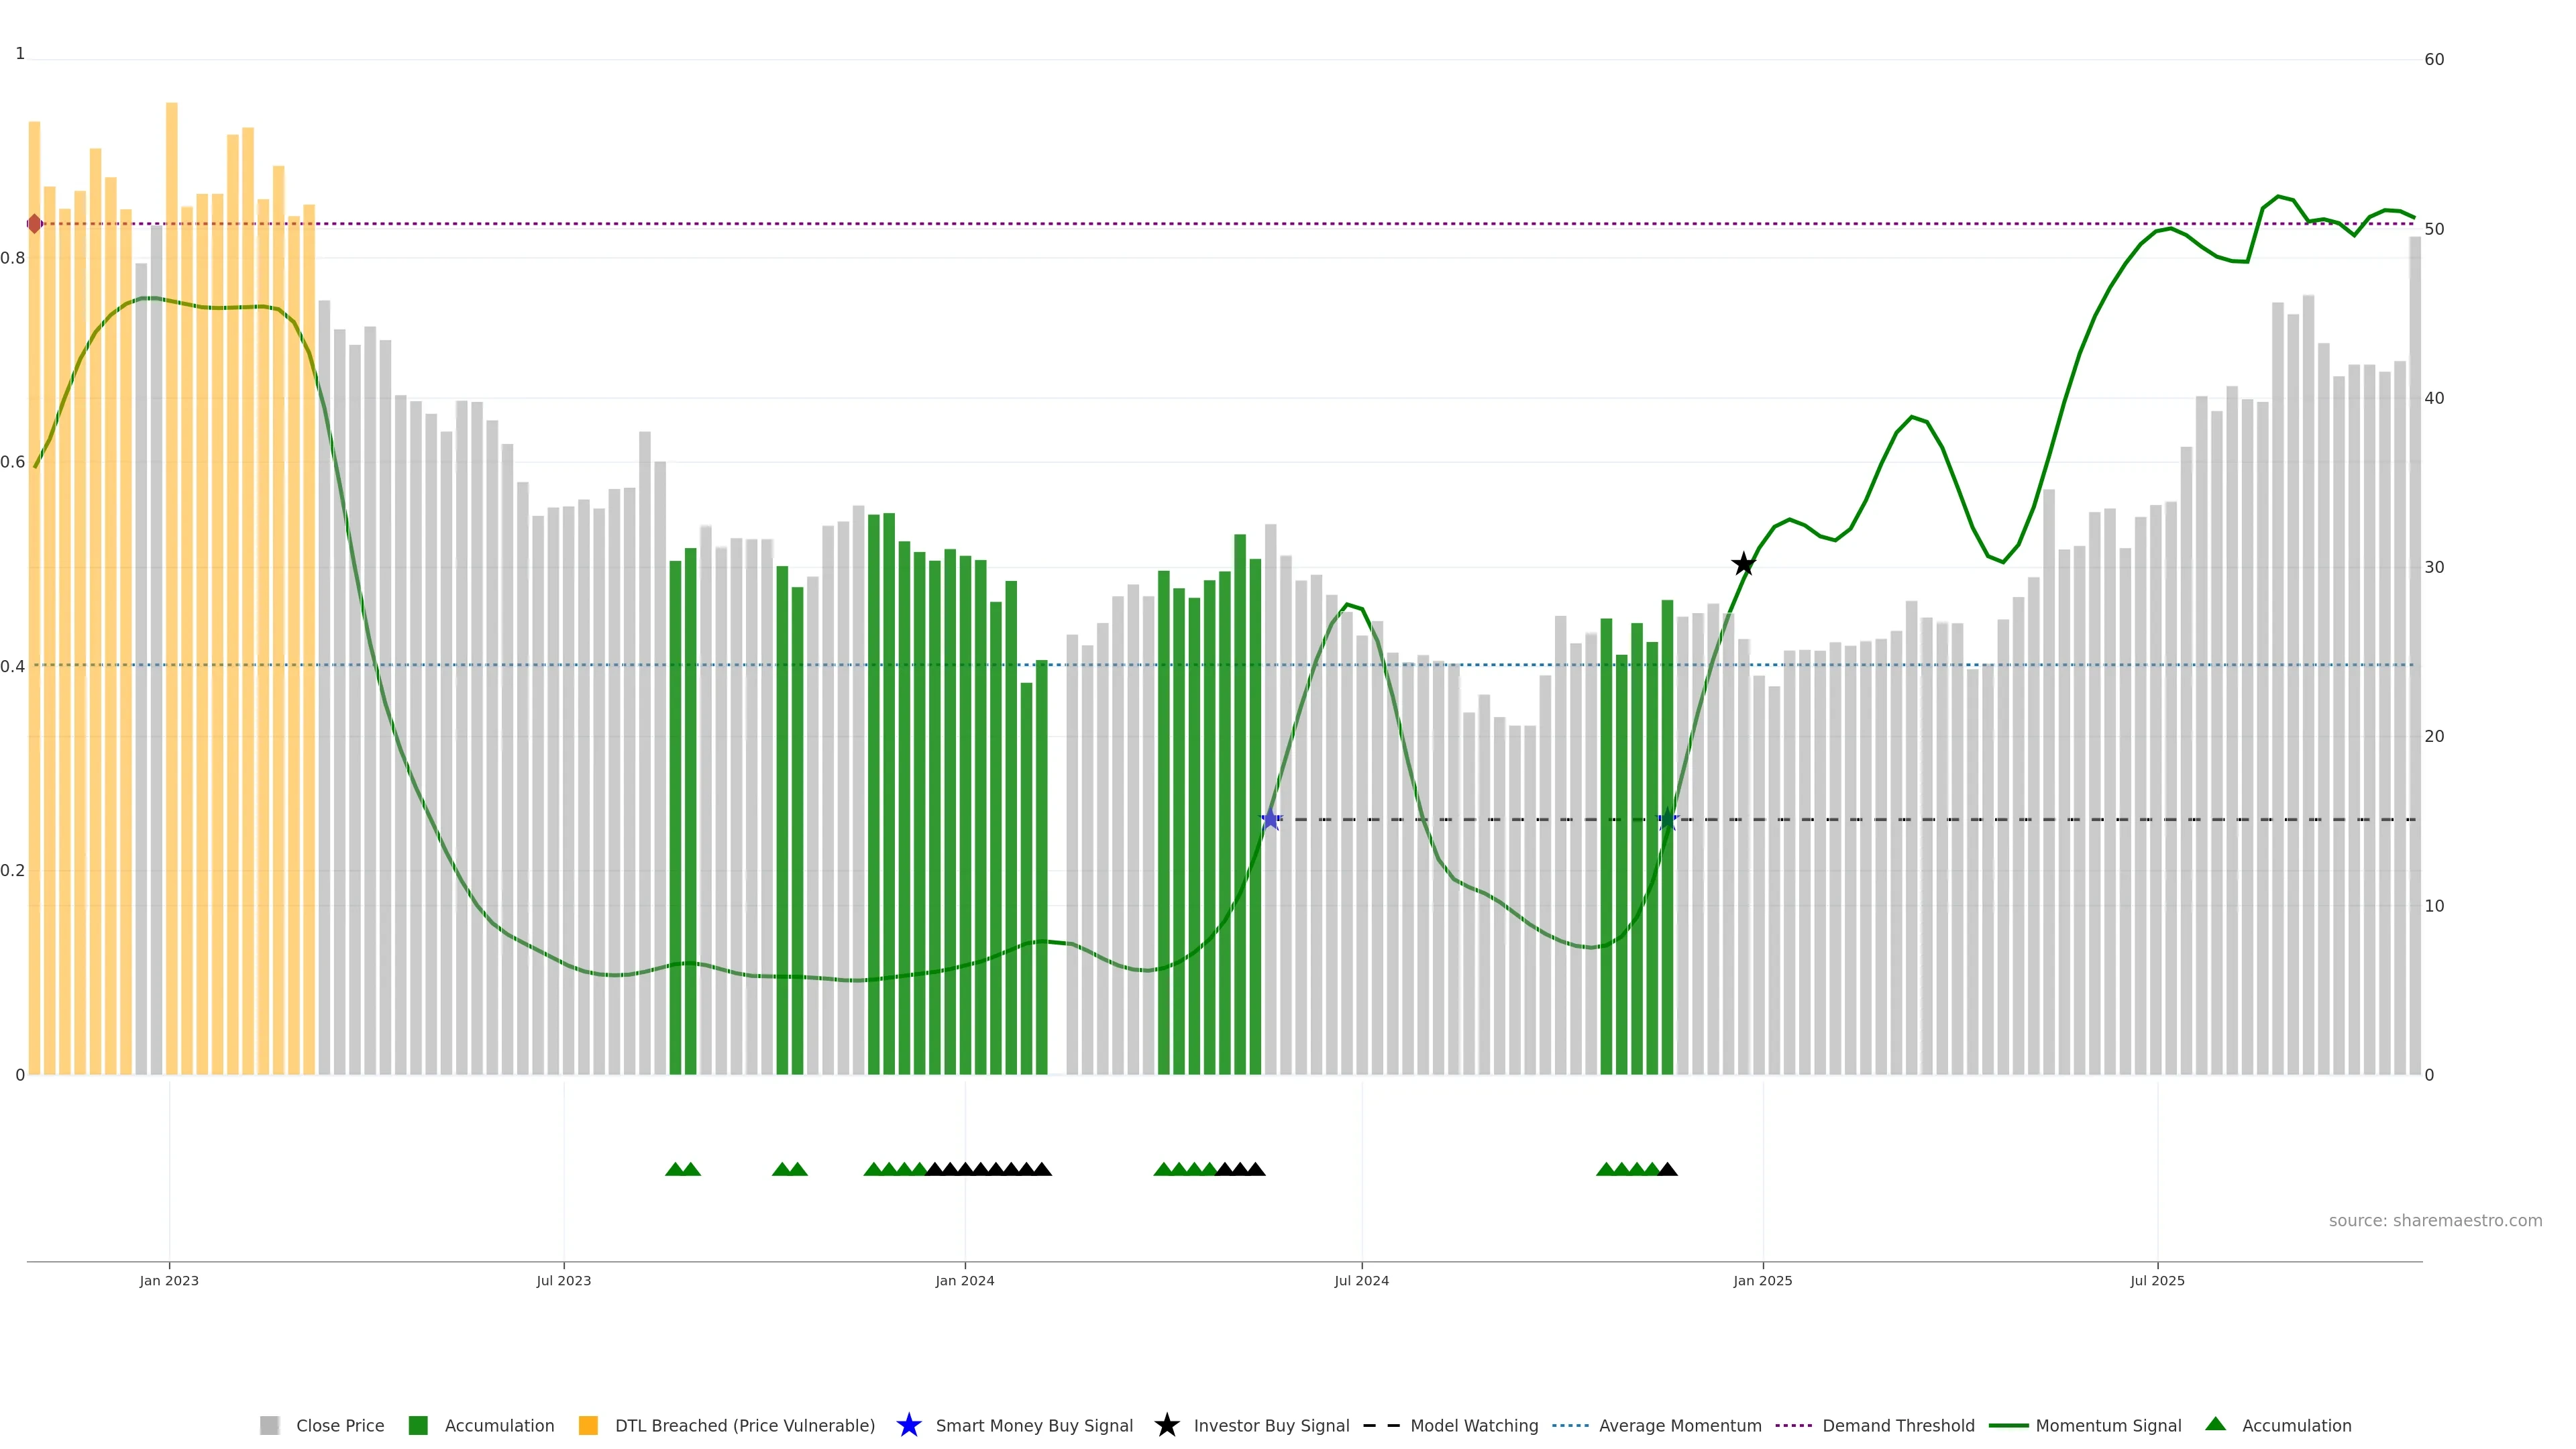Click the Jan 2024 axis label
This screenshot has width=2576, height=1449.
(964, 1281)
